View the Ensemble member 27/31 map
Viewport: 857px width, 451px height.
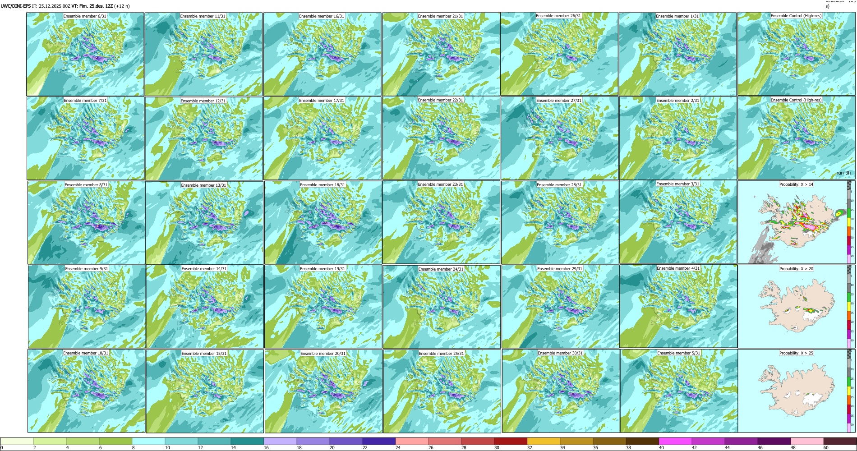pyautogui.click(x=559, y=138)
